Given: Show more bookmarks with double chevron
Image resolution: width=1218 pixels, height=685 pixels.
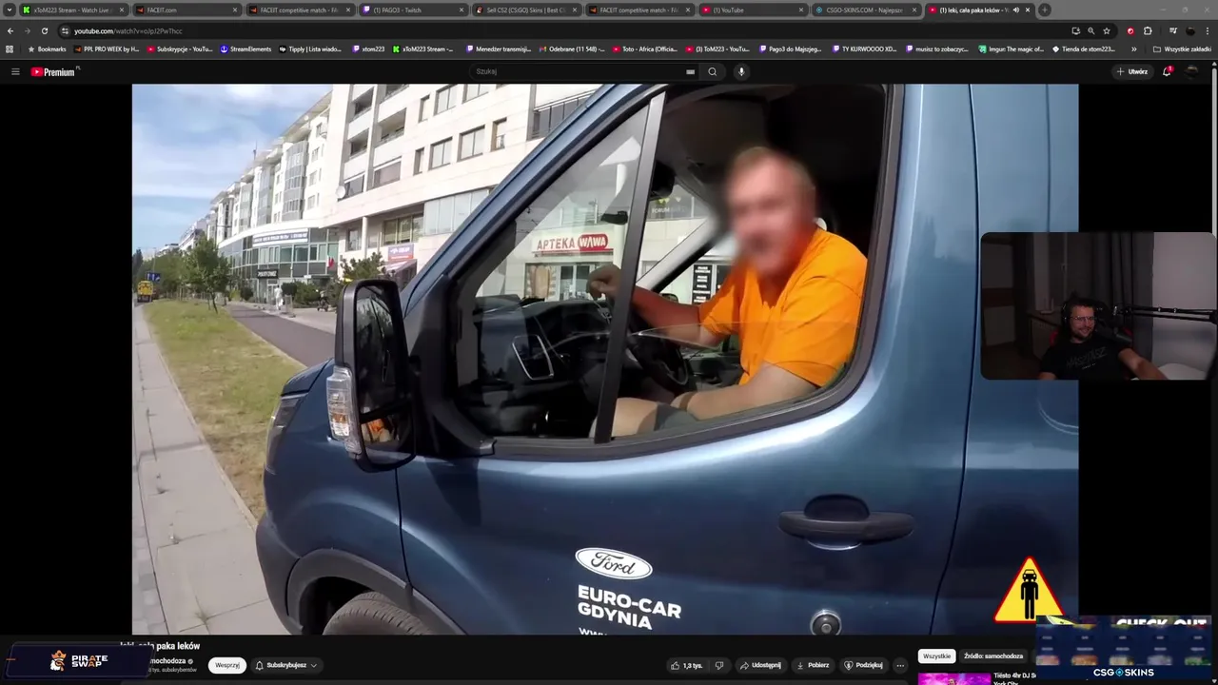Looking at the screenshot, I should click(x=1133, y=49).
